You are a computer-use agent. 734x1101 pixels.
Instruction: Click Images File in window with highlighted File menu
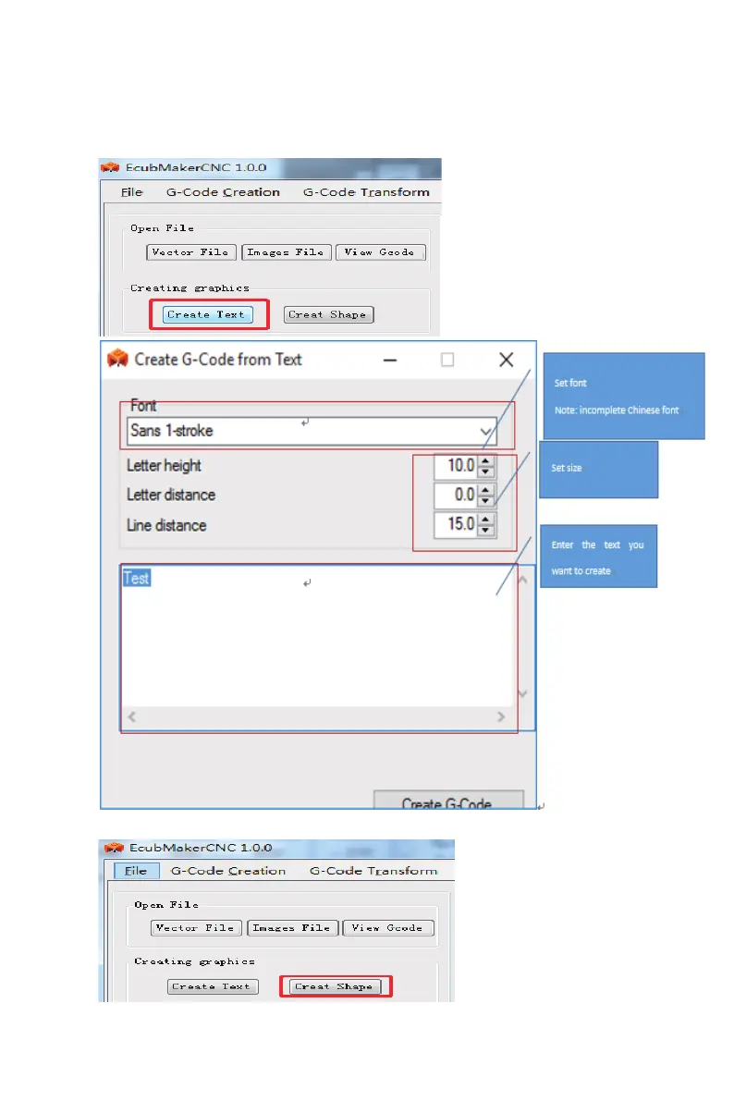click(x=292, y=928)
